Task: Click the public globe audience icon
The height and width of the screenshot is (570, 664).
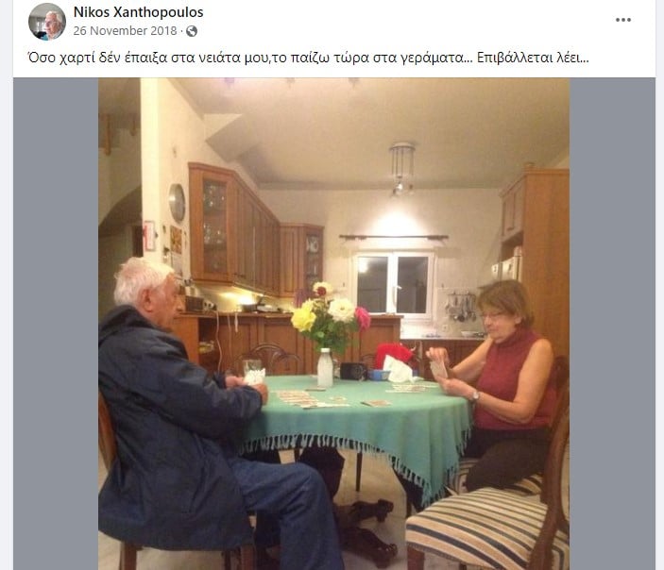Action: point(192,31)
